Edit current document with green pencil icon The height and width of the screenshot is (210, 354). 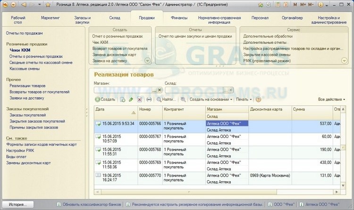point(131,99)
